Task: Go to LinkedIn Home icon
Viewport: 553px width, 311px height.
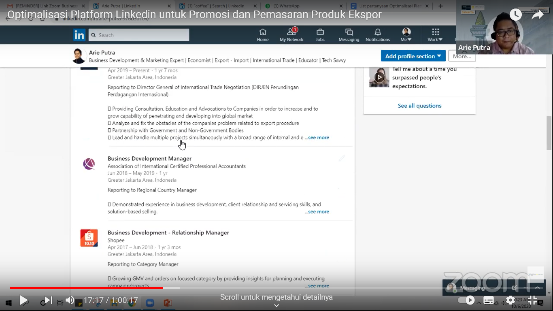Action: click(x=263, y=35)
